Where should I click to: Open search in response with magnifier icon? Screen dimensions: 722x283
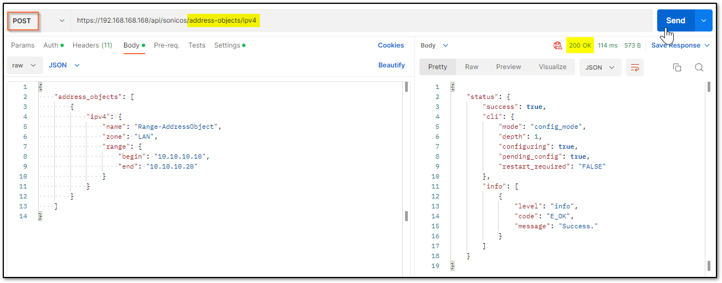pos(699,67)
